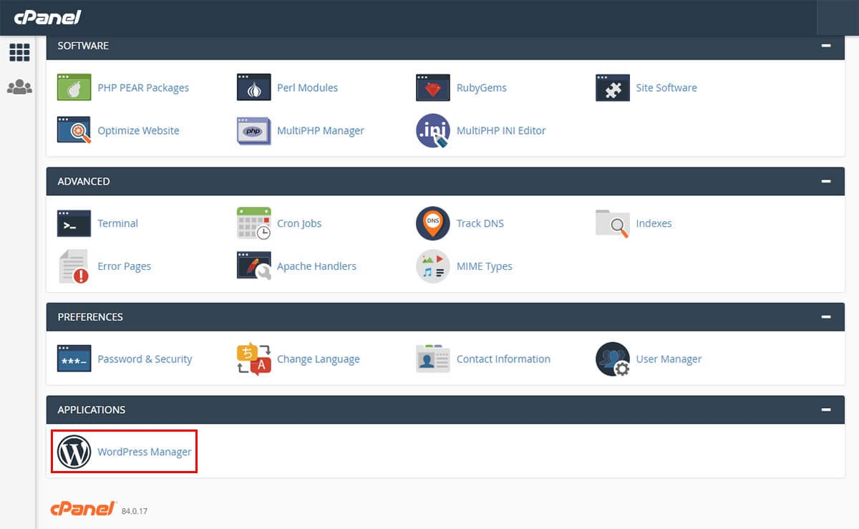Open the Error Pages icon
The width and height of the screenshot is (859, 529).
(74, 266)
